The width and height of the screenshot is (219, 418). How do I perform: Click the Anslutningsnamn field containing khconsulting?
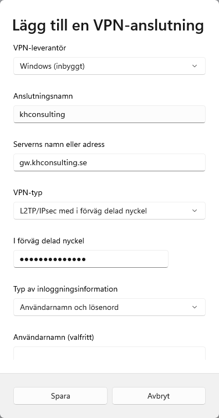pyautogui.click(x=109, y=114)
